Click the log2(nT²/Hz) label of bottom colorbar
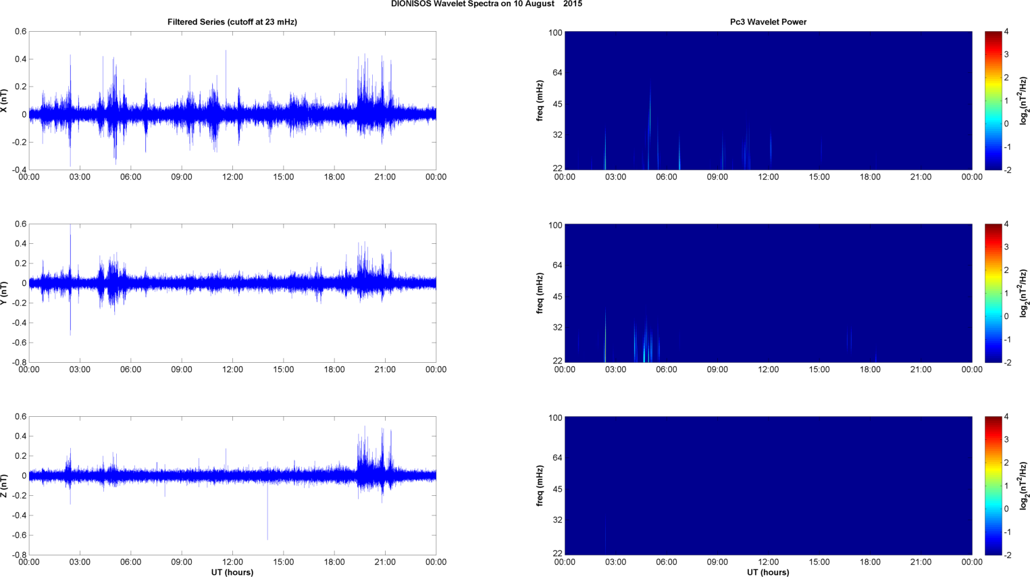Viewport: 1030px width, 577px height. click(x=1023, y=486)
